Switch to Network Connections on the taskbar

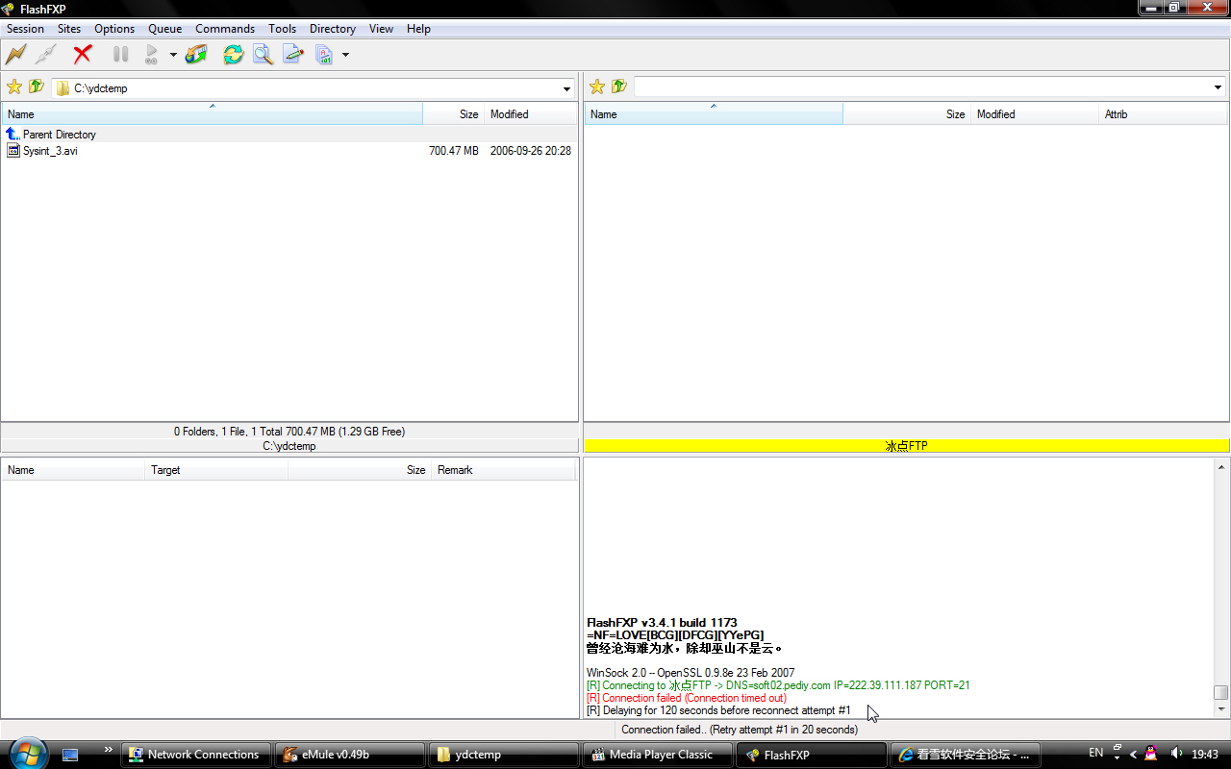click(x=196, y=755)
